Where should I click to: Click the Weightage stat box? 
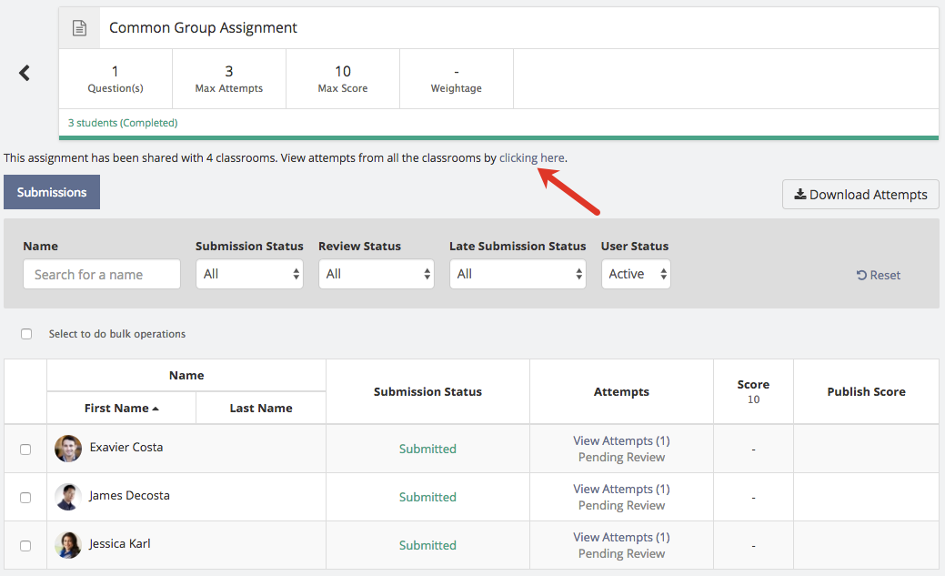[x=457, y=79]
